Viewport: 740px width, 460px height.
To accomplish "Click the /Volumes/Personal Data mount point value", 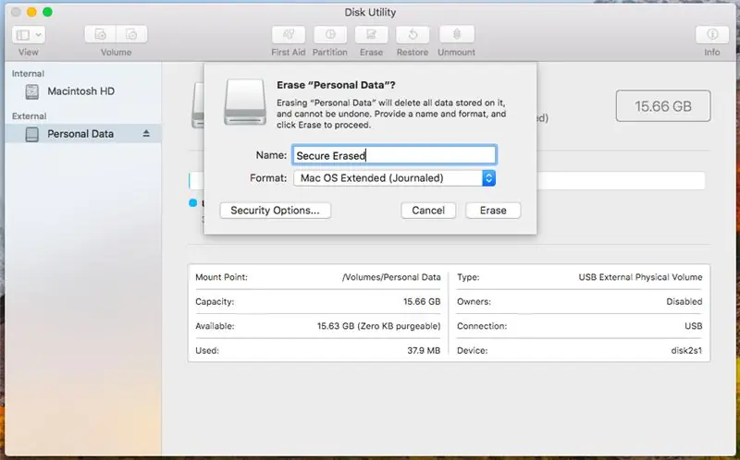I will pos(391,277).
